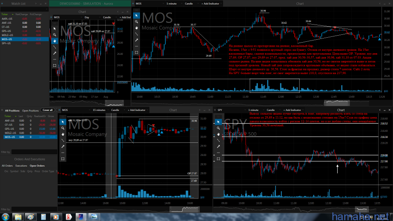Add Indicator in MOS 15 minutes chart
Viewport: 393px width, 221px height.
point(137,110)
